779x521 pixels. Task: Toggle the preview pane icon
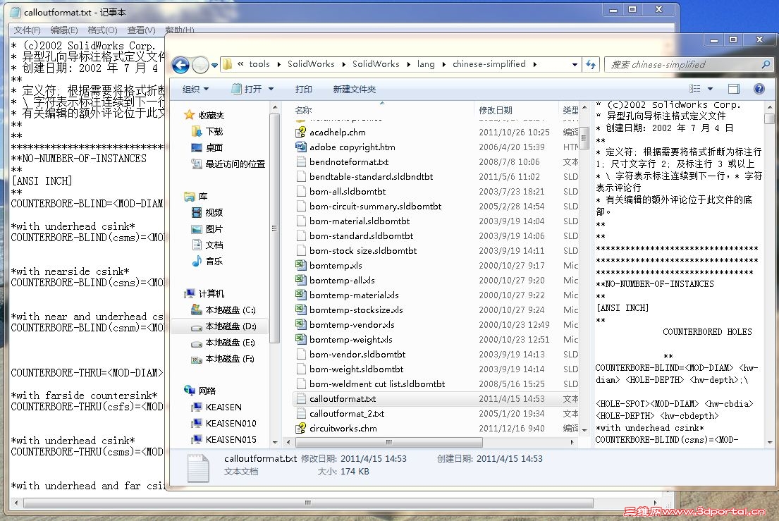[x=734, y=89]
